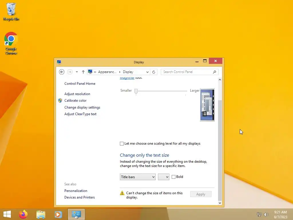Open the Adjust resolution link
The width and height of the screenshot is (293, 220).
click(77, 94)
